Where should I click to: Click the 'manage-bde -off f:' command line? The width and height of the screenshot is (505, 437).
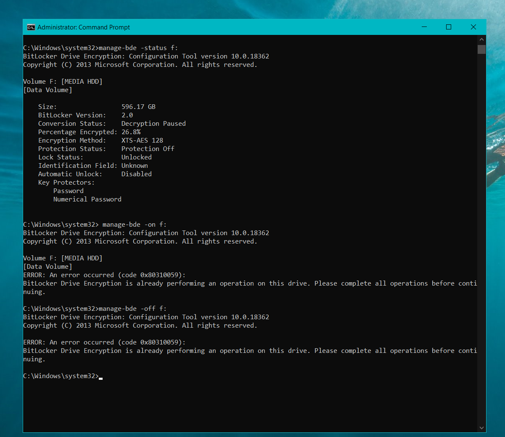click(x=95, y=309)
